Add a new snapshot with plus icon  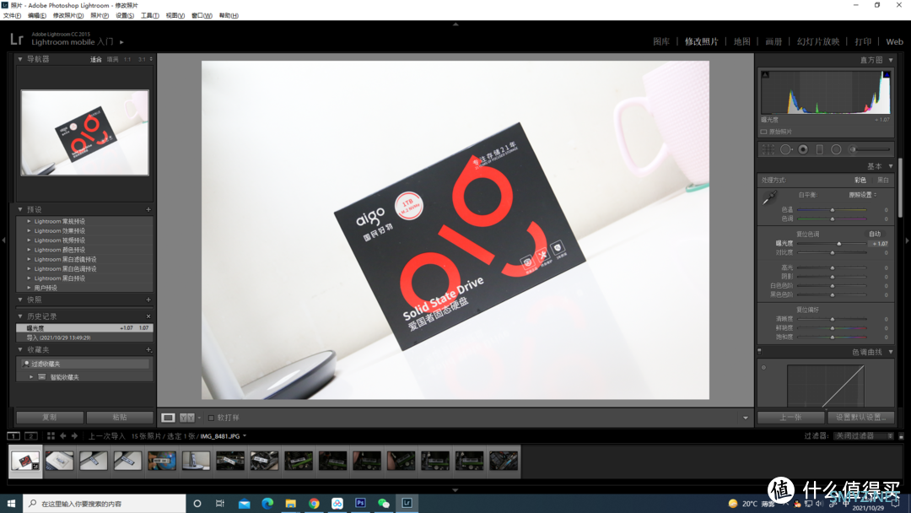click(x=148, y=300)
